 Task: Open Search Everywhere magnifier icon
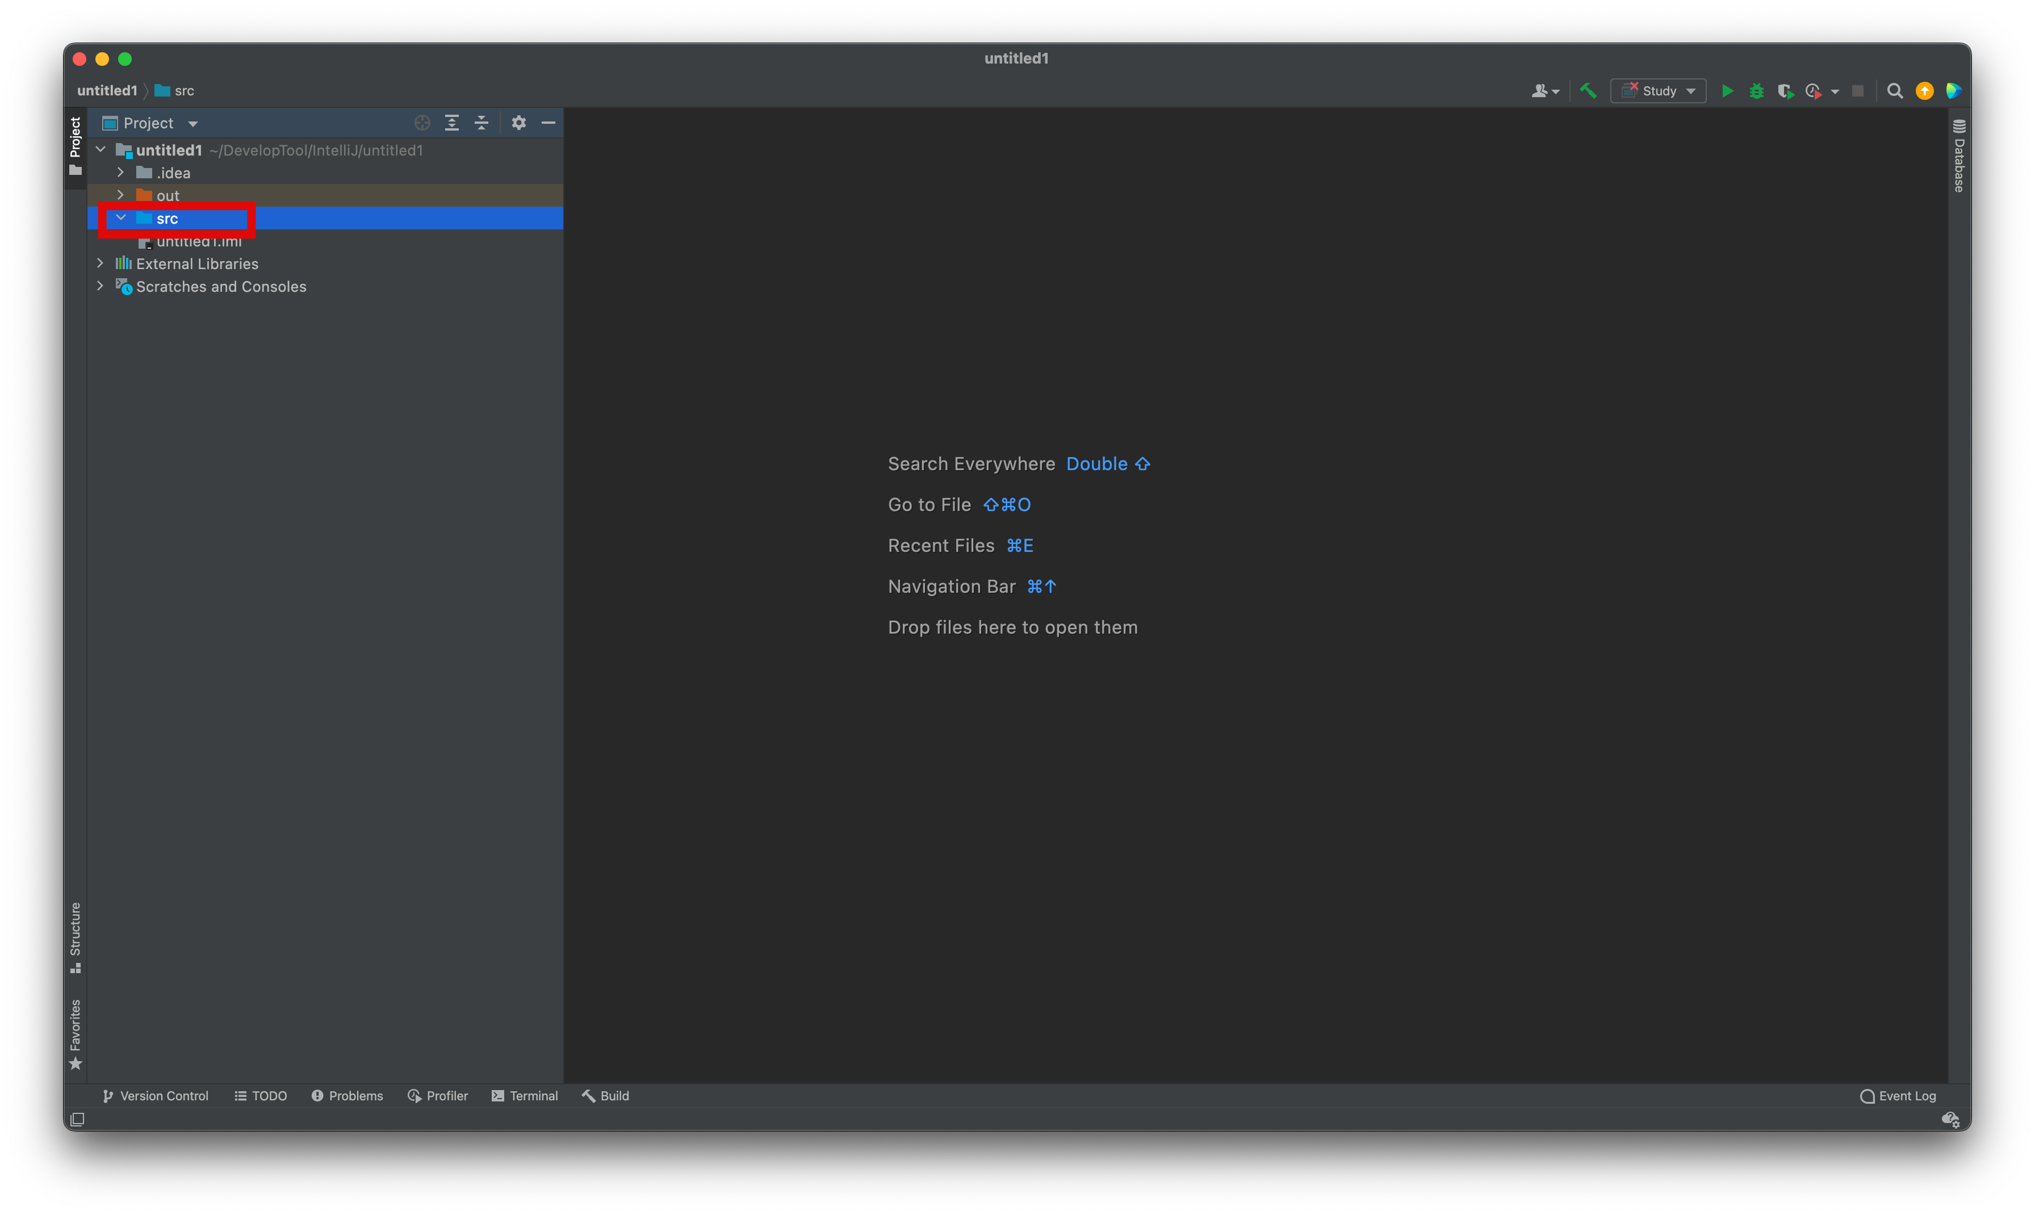point(1894,91)
